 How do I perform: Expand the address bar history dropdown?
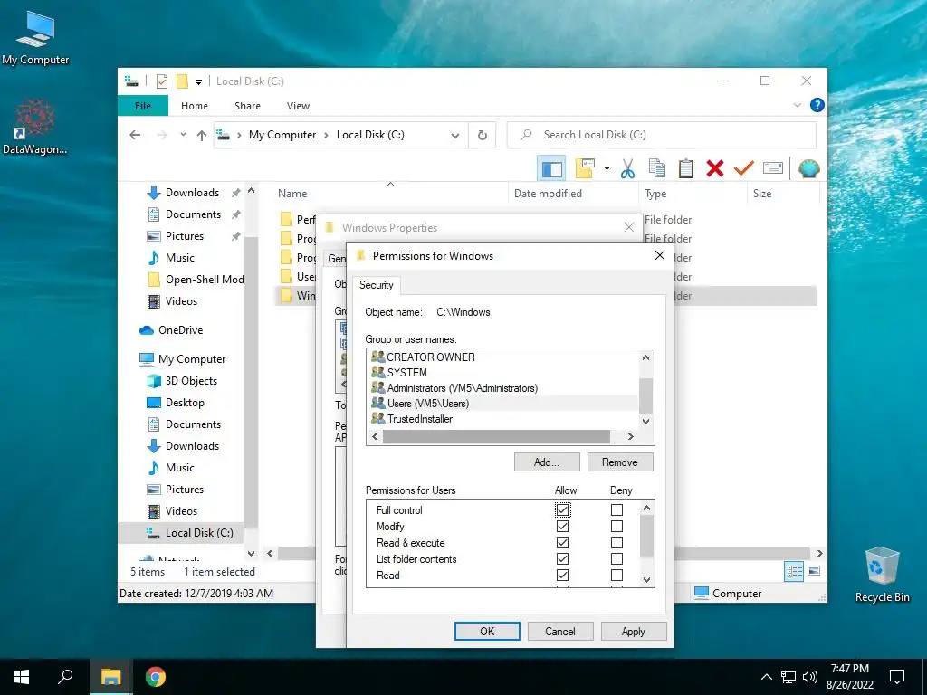pos(455,136)
